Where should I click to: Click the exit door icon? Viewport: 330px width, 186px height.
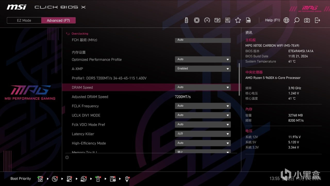click(x=317, y=20)
